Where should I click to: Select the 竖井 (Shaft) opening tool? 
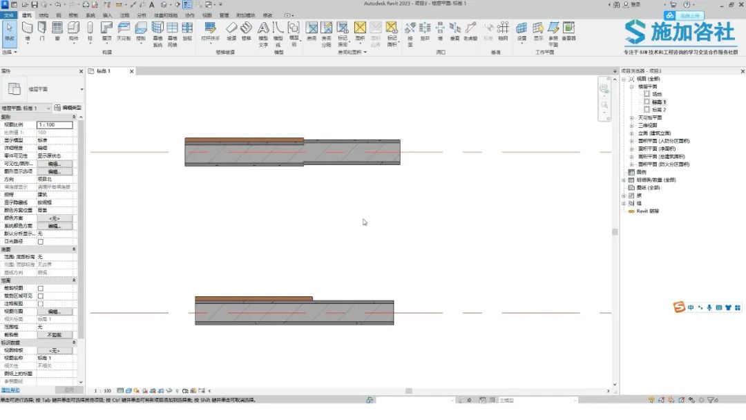click(425, 31)
